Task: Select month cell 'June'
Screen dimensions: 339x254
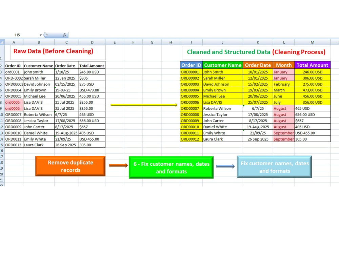Action: 284,96
